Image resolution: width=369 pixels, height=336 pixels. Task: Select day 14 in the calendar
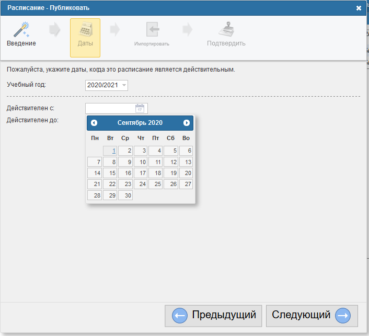tap(95, 173)
